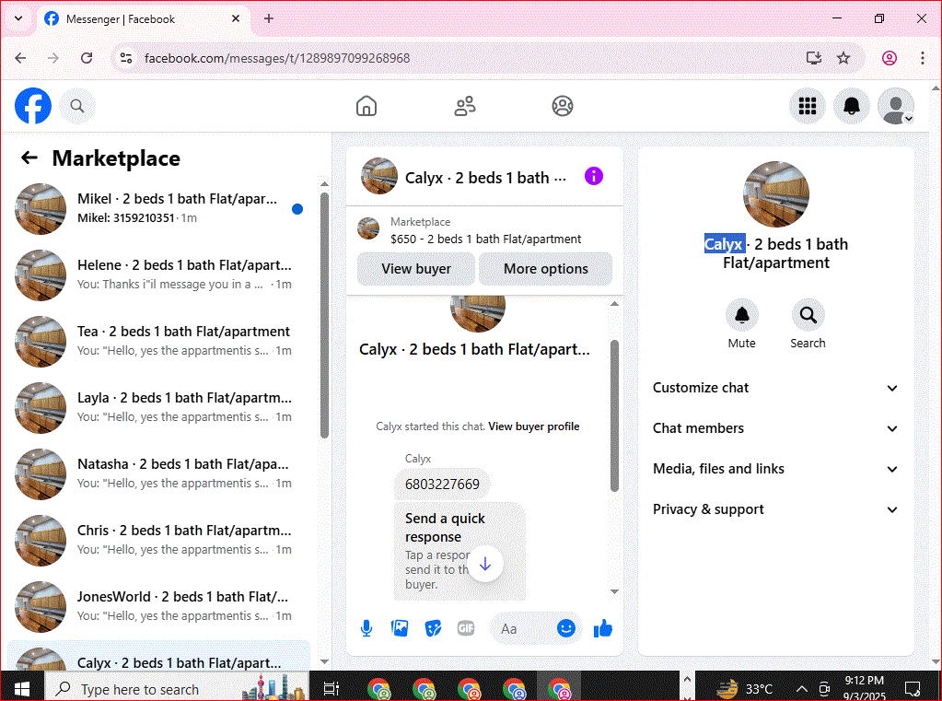This screenshot has height=701, width=942.
Task: Jump to latest message down-arrow button
Action: coord(485,564)
